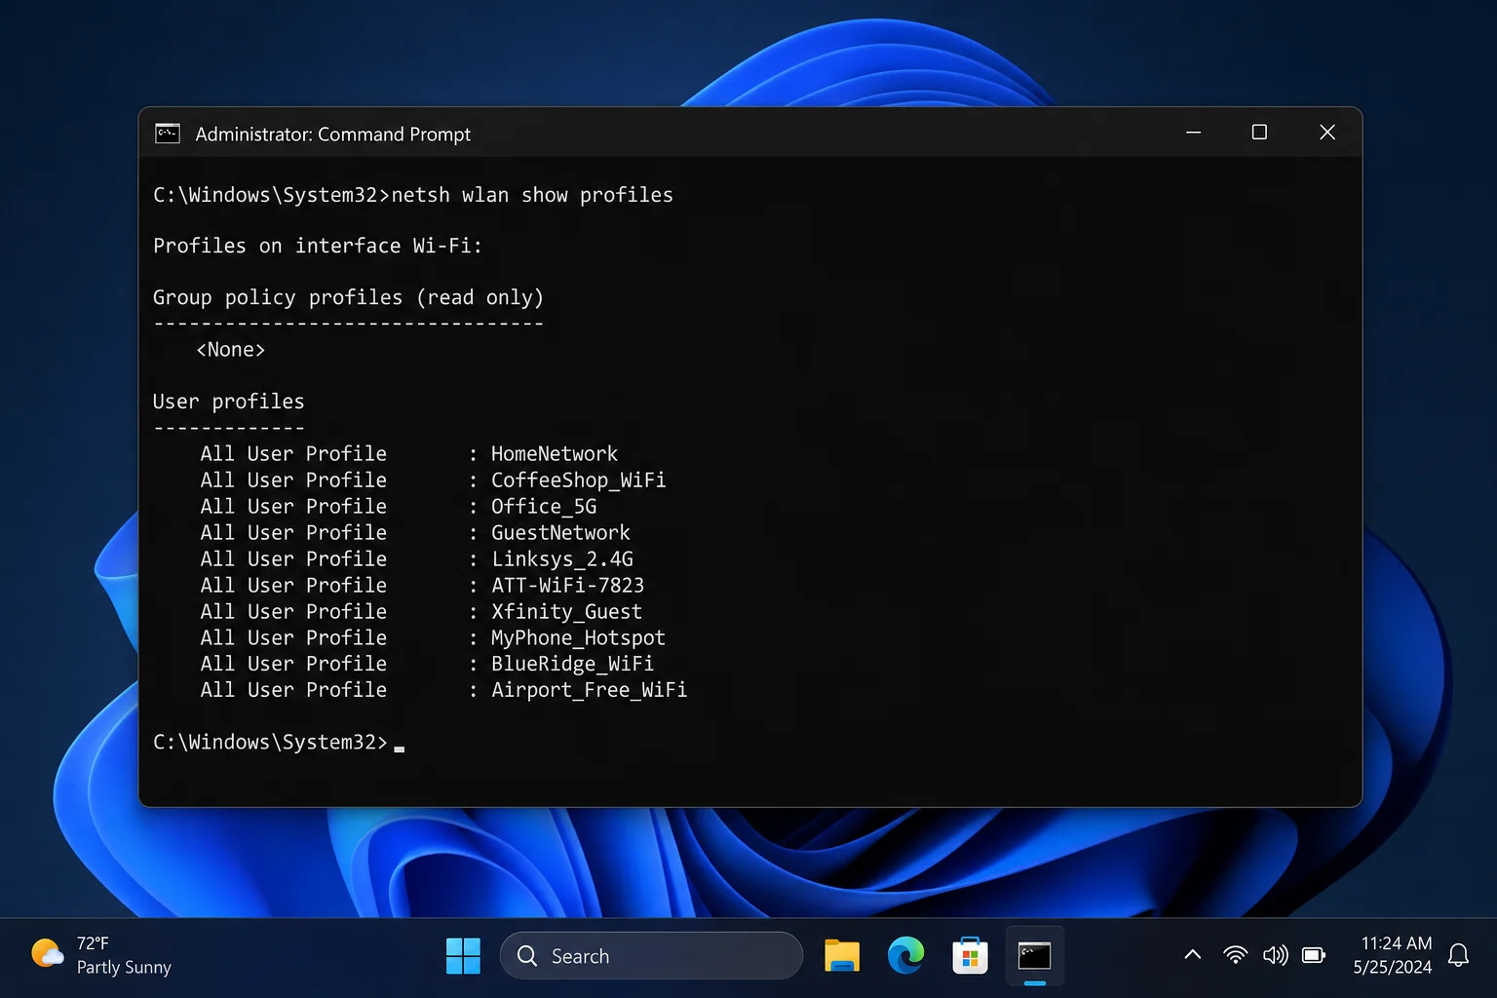Minimize the Command Prompt window
This screenshot has height=998, width=1497.
[1193, 133]
